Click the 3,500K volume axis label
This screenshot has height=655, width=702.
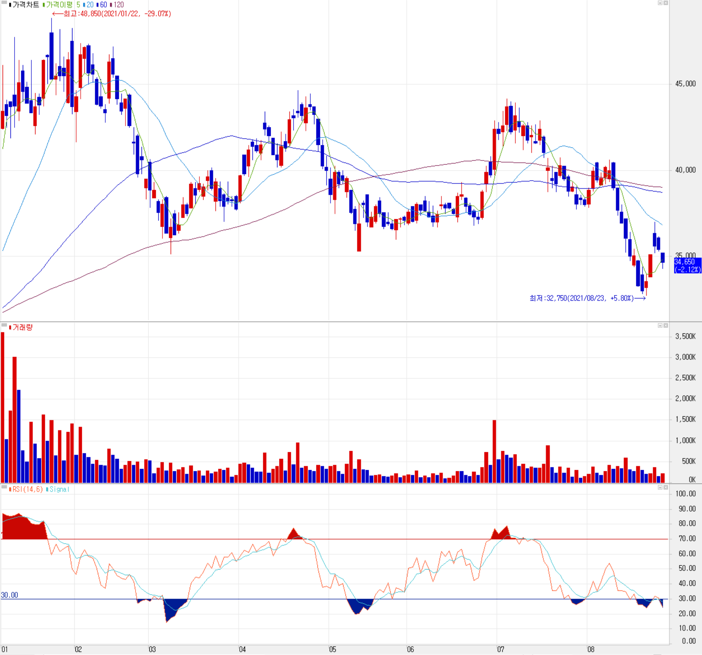coord(686,336)
